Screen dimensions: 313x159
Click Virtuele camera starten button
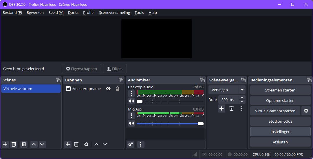(x=275, y=111)
